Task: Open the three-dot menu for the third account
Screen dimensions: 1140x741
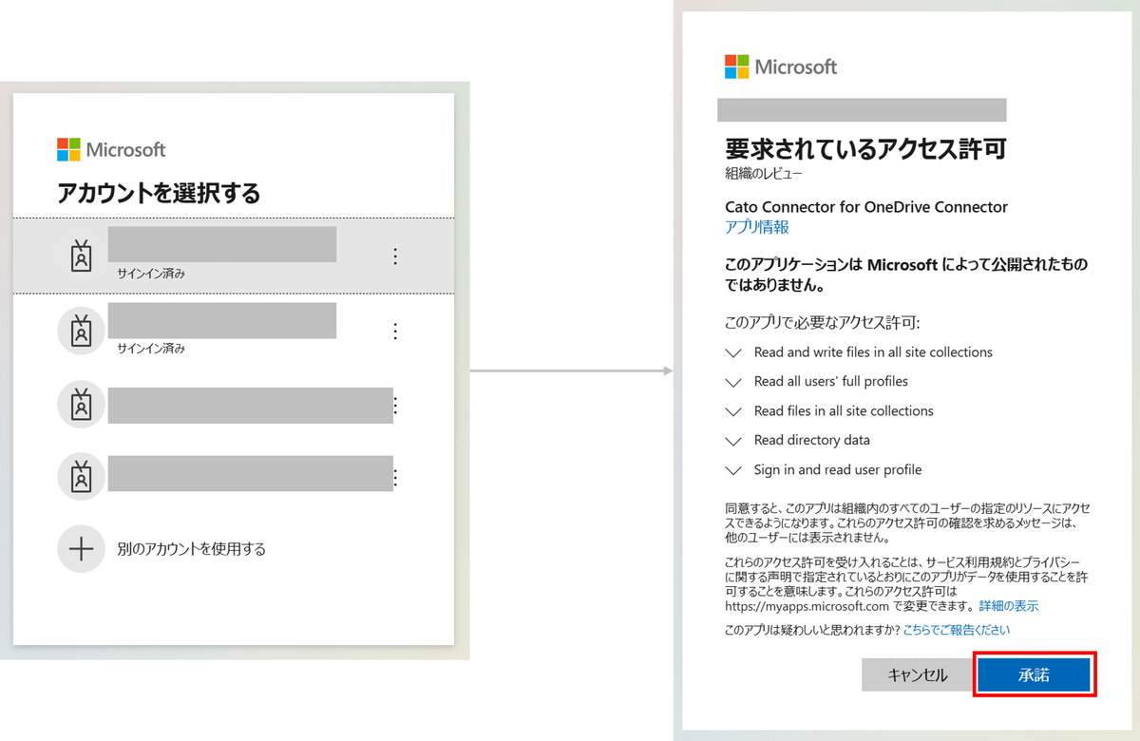Action: [x=396, y=405]
